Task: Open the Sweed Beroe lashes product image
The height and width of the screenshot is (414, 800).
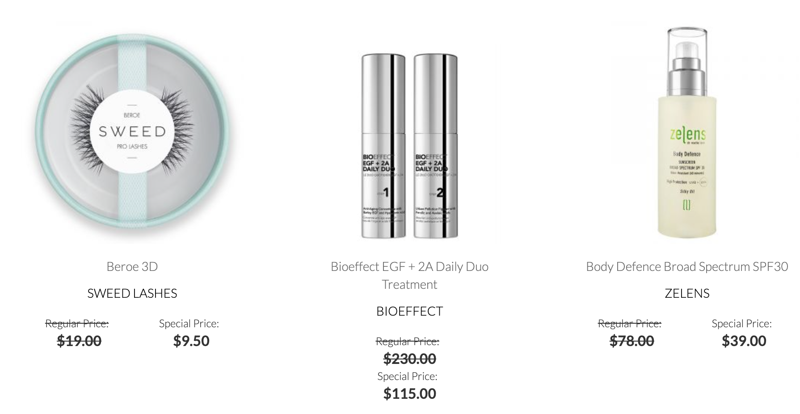Action: click(132, 133)
